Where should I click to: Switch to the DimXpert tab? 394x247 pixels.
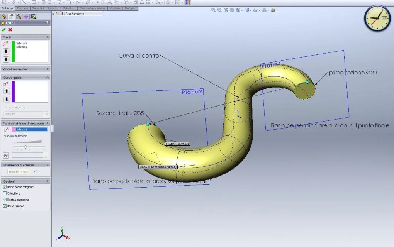pos(131,8)
